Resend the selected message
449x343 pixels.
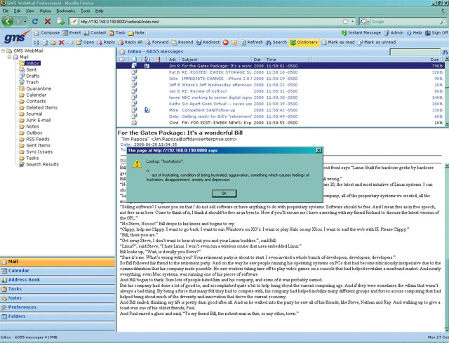tap(182, 42)
